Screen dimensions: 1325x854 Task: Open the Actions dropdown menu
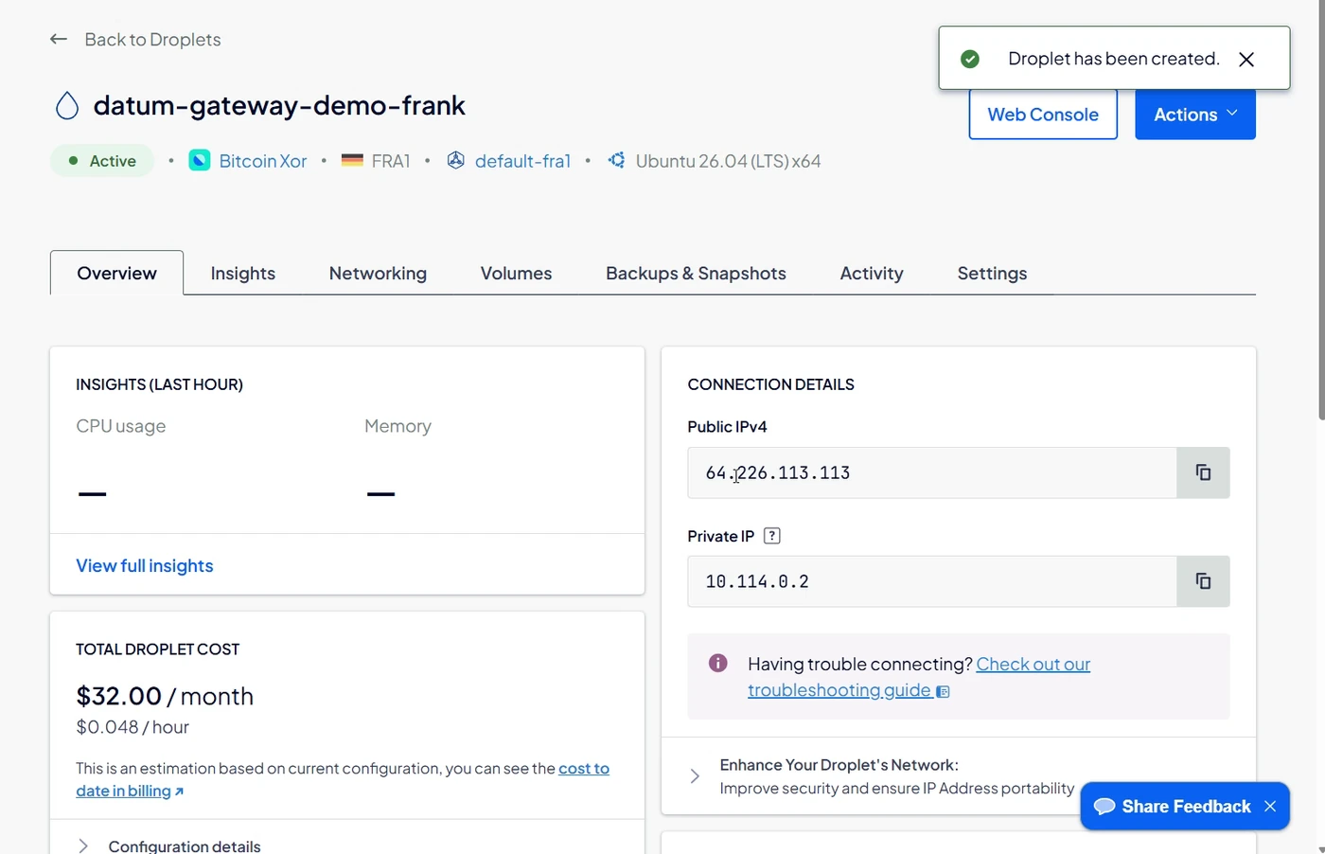[1195, 115]
